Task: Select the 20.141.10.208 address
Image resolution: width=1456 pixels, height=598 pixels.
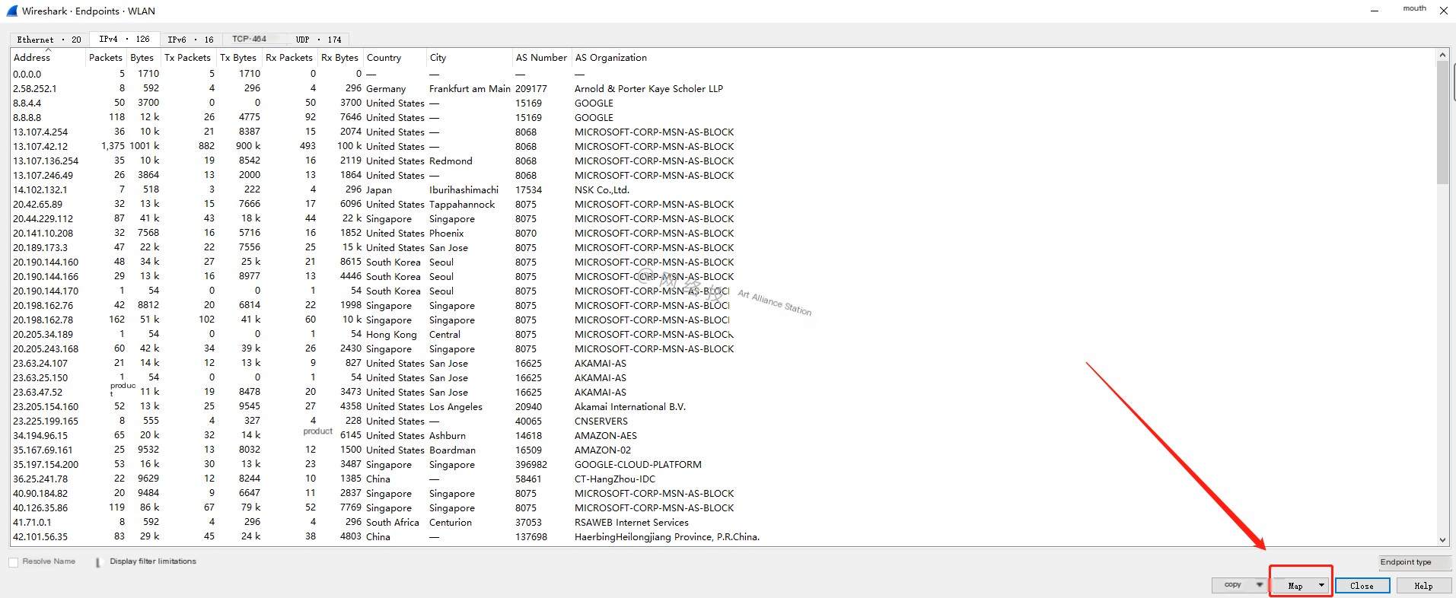Action: coord(43,234)
